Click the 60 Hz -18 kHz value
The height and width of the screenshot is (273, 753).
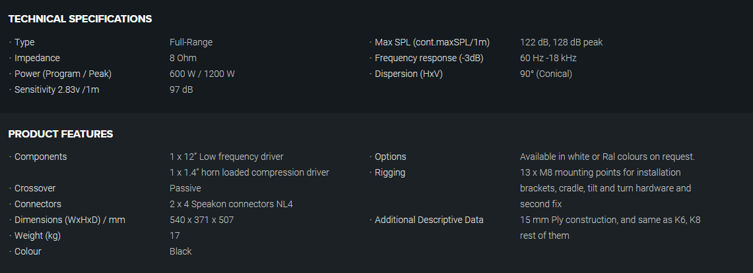click(548, 58)
